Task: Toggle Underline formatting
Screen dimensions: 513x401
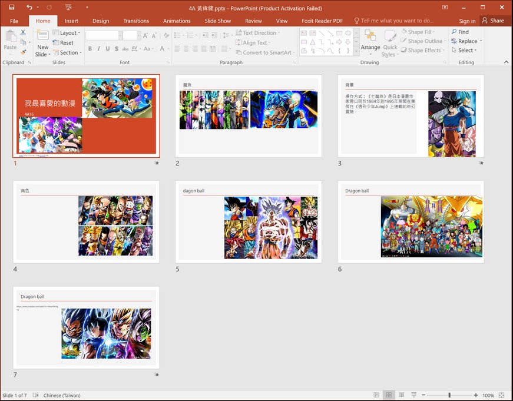Action: pos(107,49)
